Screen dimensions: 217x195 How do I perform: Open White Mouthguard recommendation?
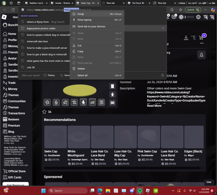pyautogui.click(x=79, y=137)
